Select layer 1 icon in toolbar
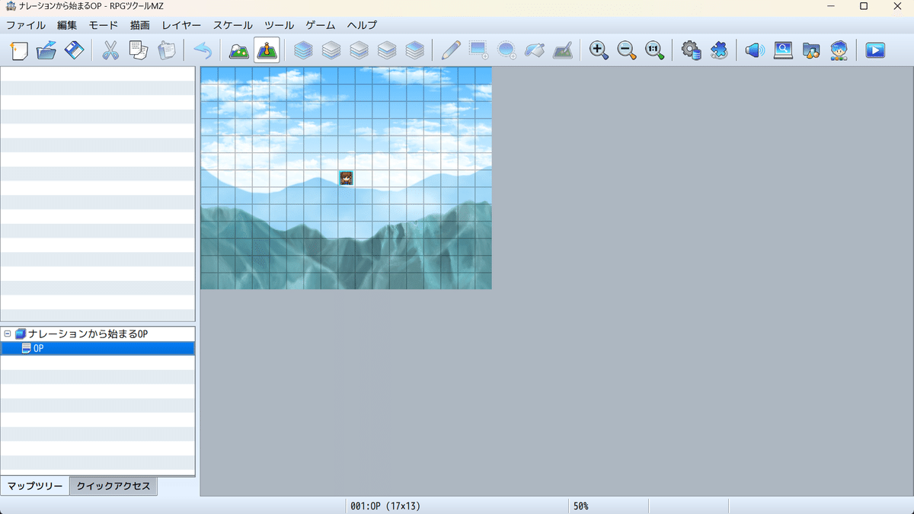Screen dimensions: 914x514 point(331,51)
